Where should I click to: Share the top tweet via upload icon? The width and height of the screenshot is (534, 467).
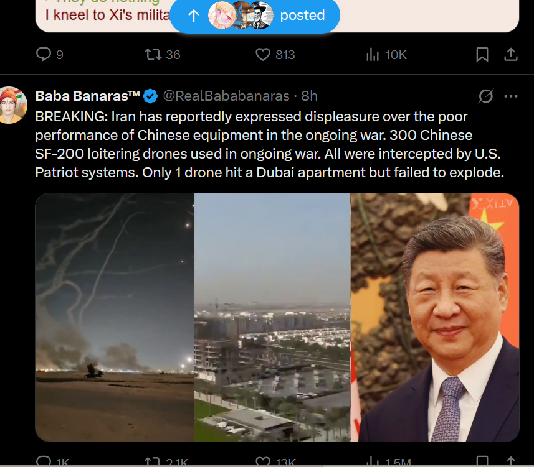coord(511,54)
